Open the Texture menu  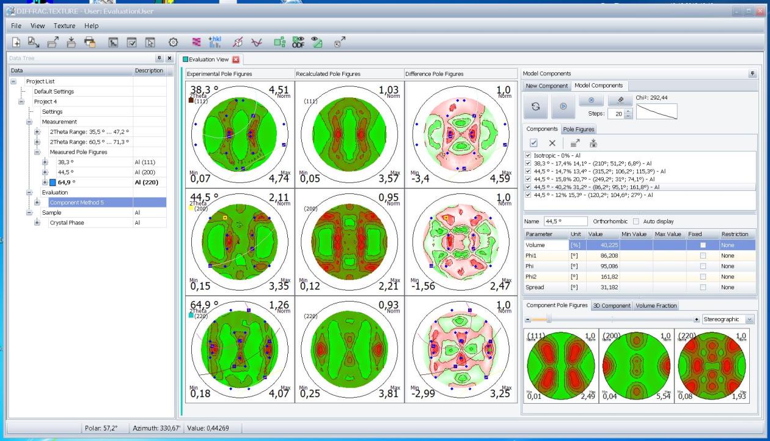(64, 26)
